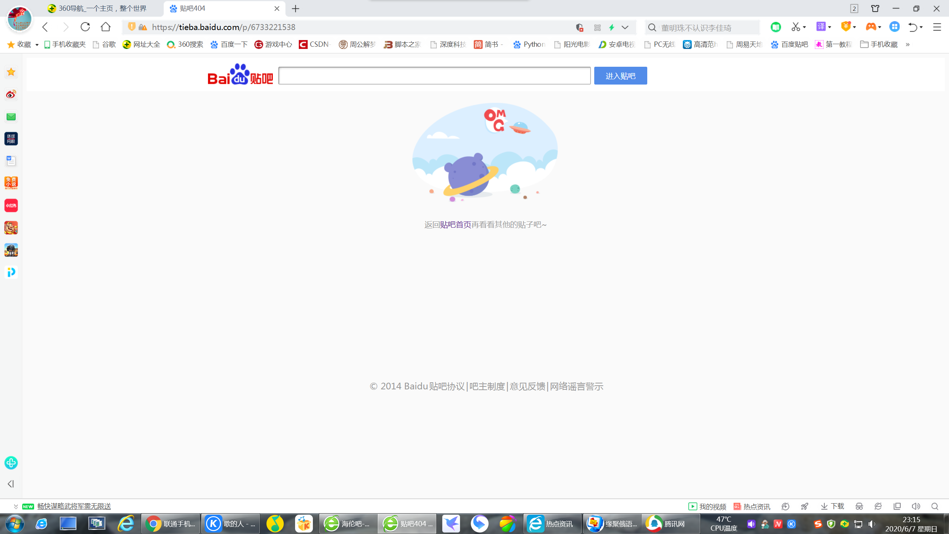Open the 意见反馈 footer link
This screenshot has width=949, height=534.
pos(527,386)
